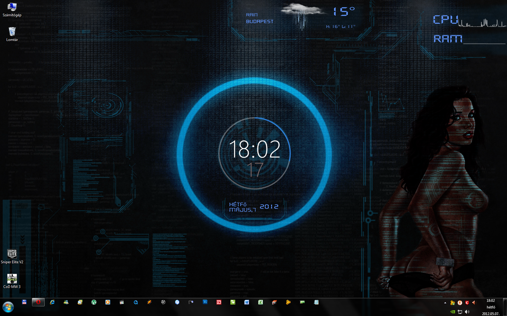
Task: Launch Winamp from the taskbar
Action: pos(149,302)
